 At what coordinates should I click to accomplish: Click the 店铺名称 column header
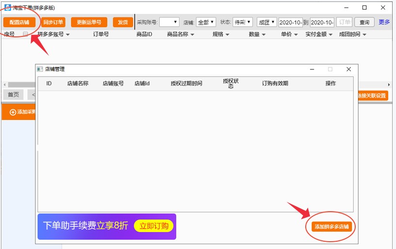[x=78, y=83]
